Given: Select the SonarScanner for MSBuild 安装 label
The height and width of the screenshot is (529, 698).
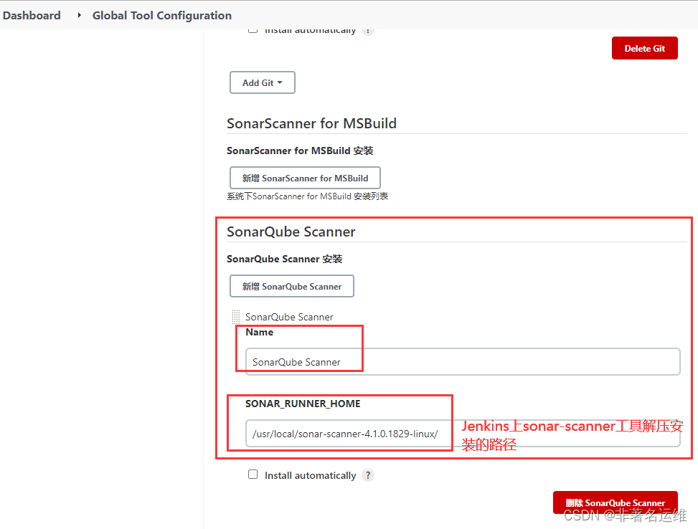Looking at the screenshot, I should coord(300,151).
